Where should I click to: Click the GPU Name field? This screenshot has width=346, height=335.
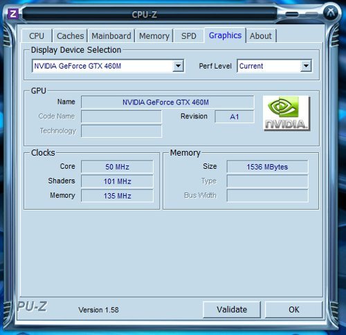tap(167, 102)
